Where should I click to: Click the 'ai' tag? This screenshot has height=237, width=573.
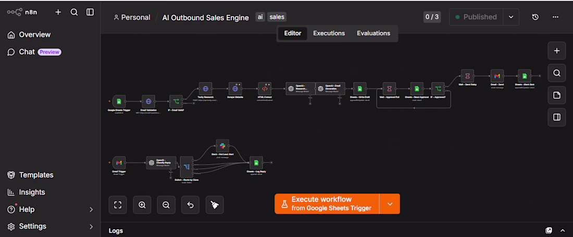260,17
